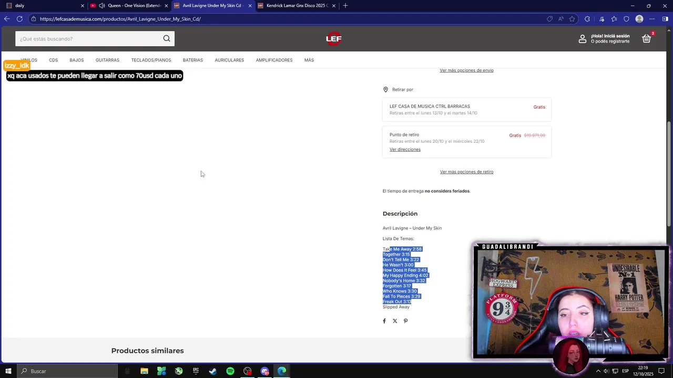Viewport: 673px width, 378px height.
Task: Toggle the browser sidebar panel icon
Action: tap(665, 19)
